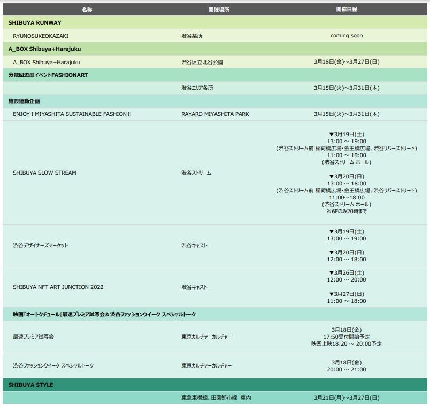Image resolution: width=430 pixels, height=406 pixels.
Task: Click the 東急東横線、田園都市線 車内 venue cell
Action: click(x=216, y=398)
